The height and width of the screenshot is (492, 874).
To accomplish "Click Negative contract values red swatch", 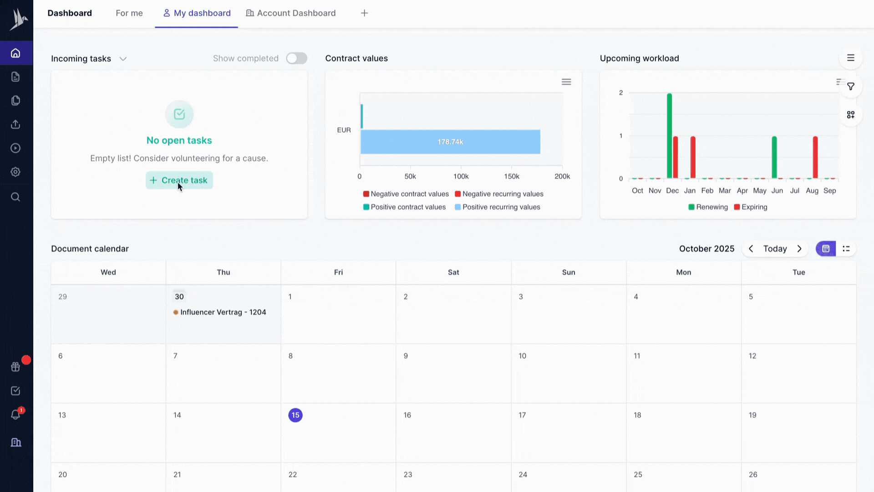I will point(366,194).
